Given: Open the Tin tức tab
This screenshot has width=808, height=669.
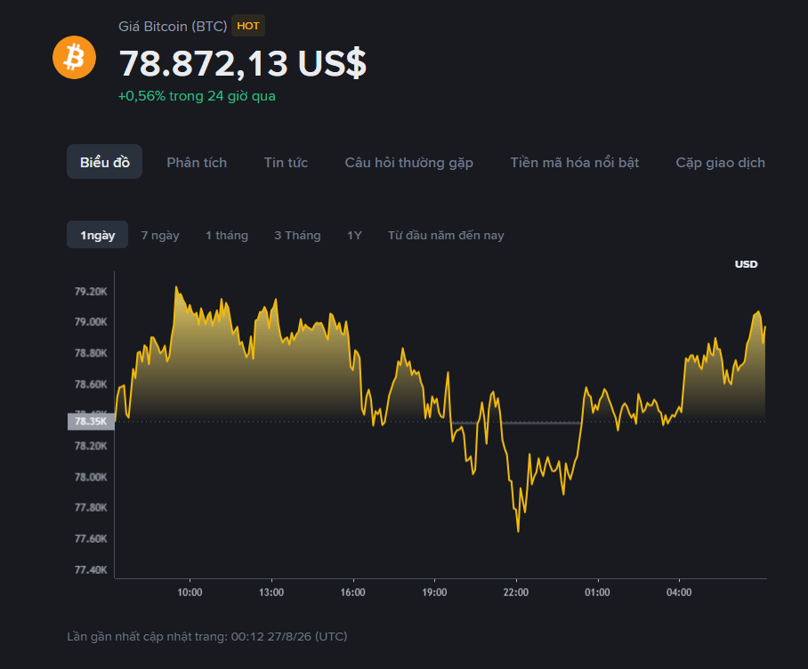Looking at the screenshot, I should pos(286,163).
